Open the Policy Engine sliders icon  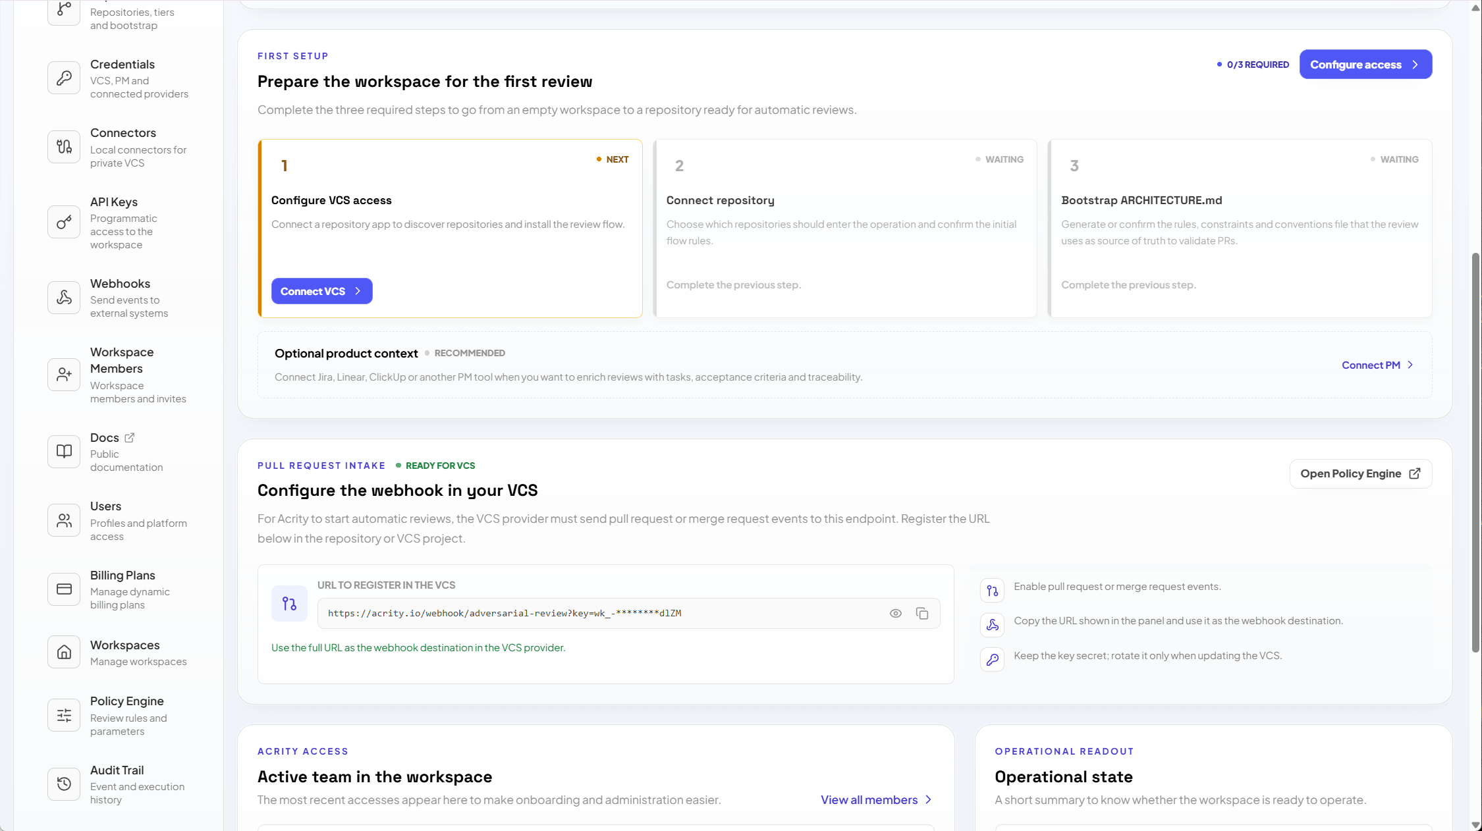[x=64, y=715]
